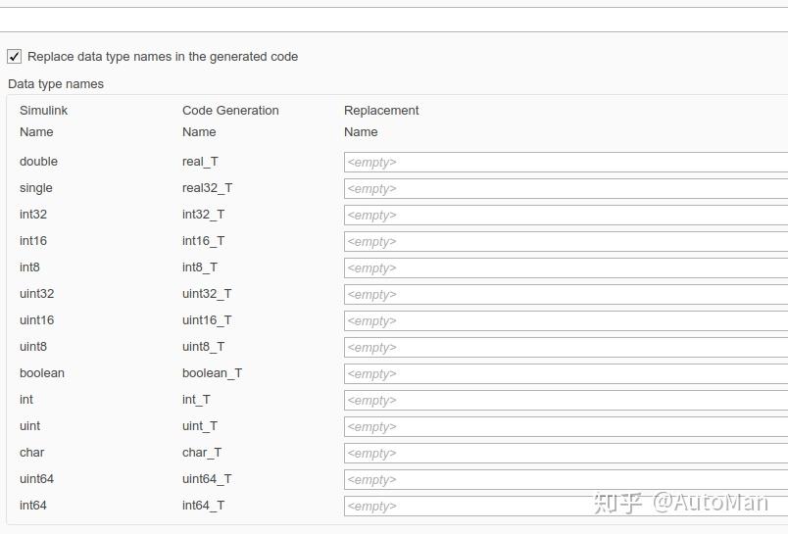Viewport: 788px width, 534px height.
Task: Click the real32_T code generation name
Action: pyautogui.click(x=207, y=188)
